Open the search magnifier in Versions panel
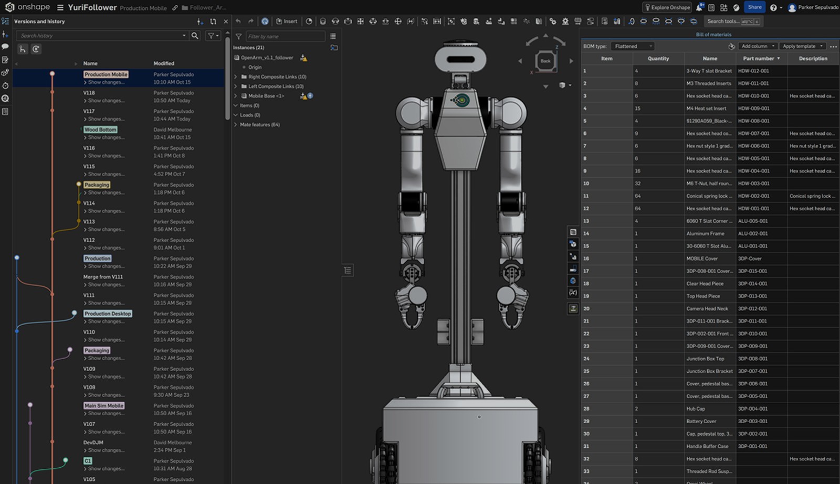Viewport: 840px width, 484px height. coord(195,36)
